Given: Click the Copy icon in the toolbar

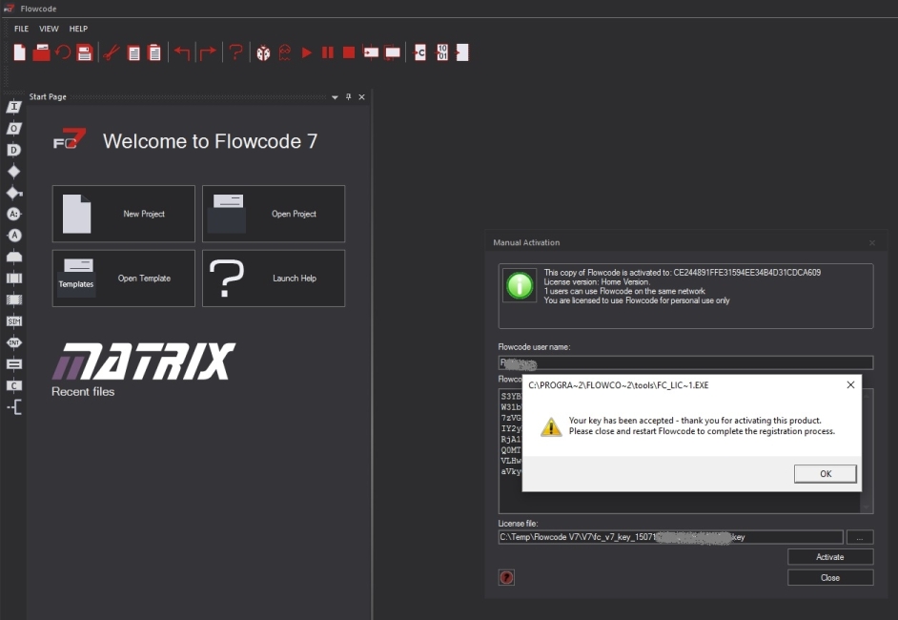Looking at the screenshot, I should click(x=133, y=52).
